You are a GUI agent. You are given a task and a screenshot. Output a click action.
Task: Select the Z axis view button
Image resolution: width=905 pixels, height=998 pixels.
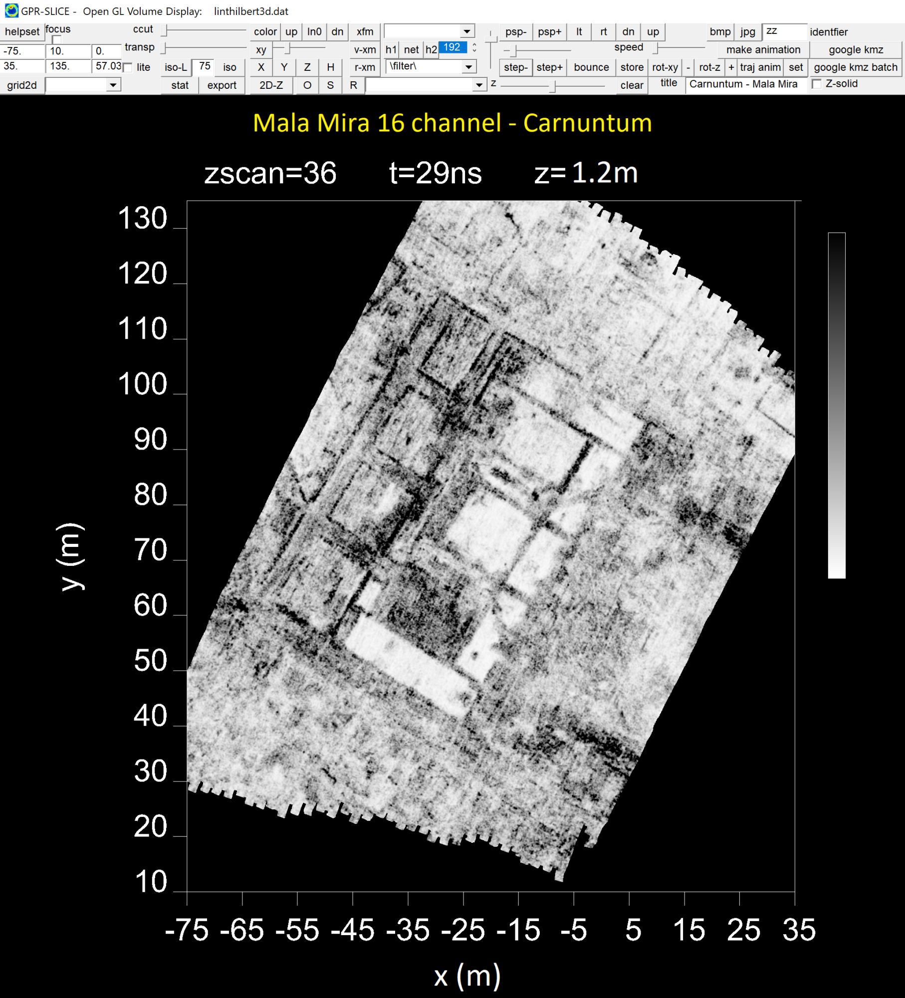click(x=307, y=67)
